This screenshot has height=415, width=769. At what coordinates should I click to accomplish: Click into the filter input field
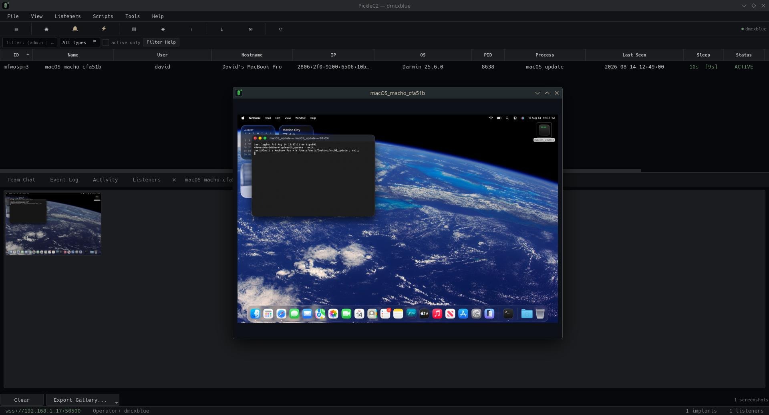click(30, 42)
